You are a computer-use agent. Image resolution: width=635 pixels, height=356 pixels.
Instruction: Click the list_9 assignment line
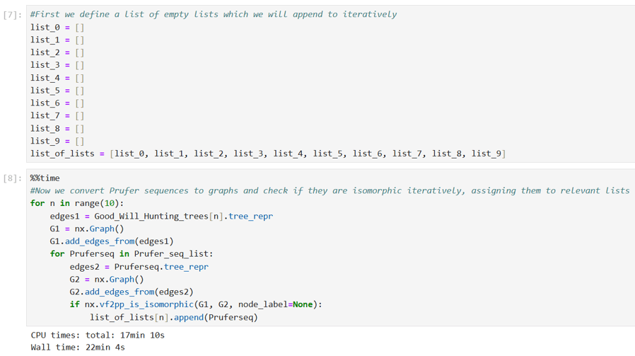(x=57, y=141)
